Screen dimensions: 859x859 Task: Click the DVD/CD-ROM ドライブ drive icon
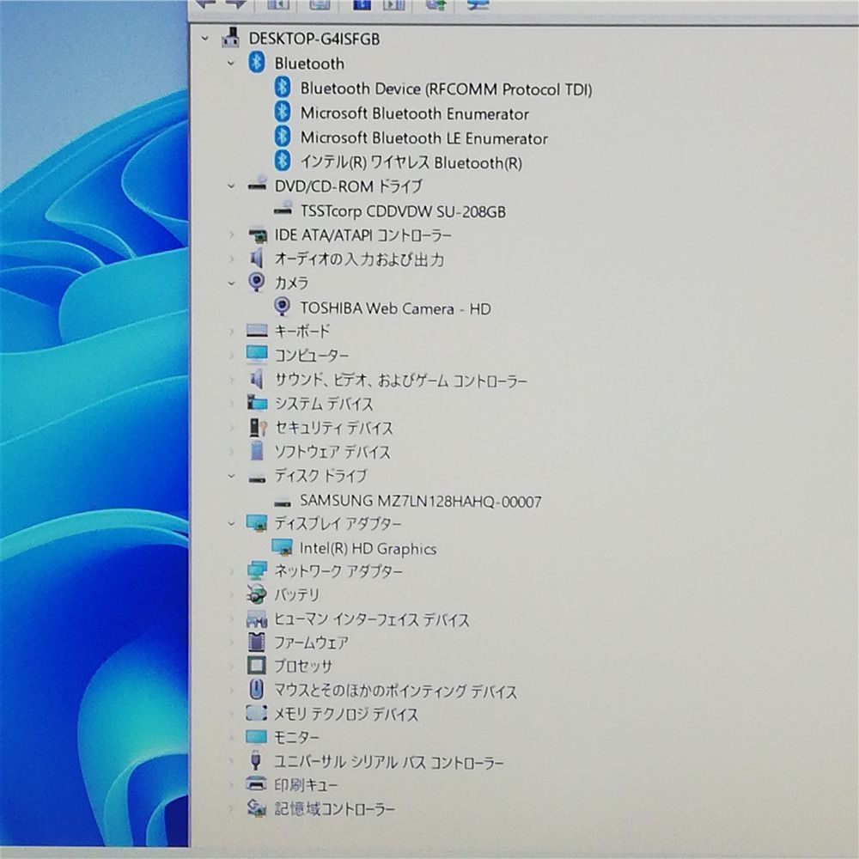click(x=256, y=184)
